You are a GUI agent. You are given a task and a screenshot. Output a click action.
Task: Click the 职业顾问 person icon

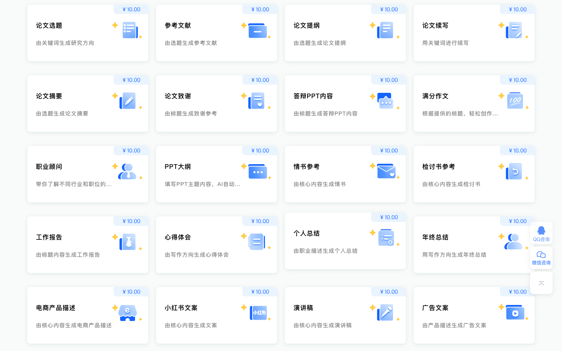tap(128, 172)
